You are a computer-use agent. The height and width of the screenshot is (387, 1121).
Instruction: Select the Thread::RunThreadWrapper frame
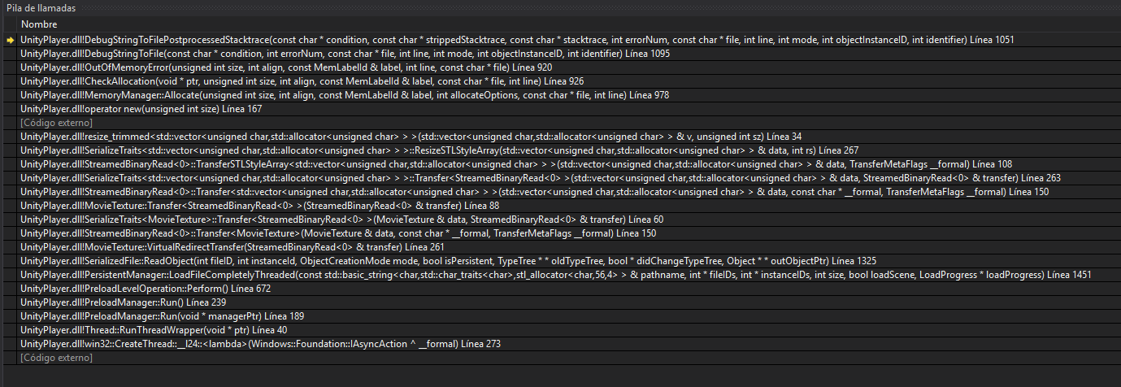click(x=154, y=330)
